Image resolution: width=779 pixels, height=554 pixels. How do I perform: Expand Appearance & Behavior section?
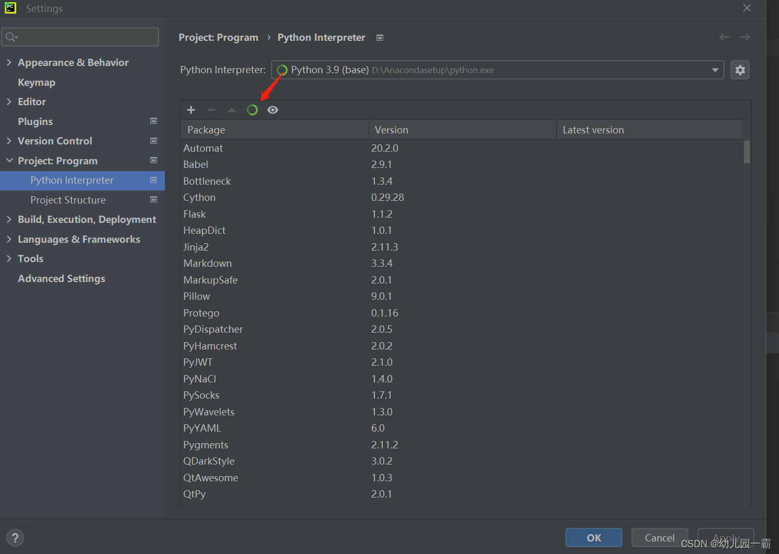9,62
